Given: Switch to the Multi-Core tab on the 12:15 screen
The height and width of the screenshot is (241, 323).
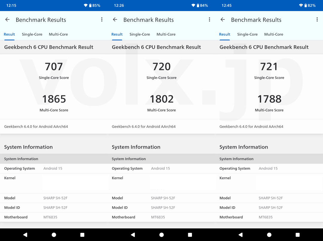Looking at the screenshot, I should click(x=58, y=34).
